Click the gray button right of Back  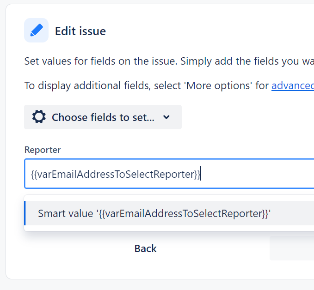(x=291, y=248)
